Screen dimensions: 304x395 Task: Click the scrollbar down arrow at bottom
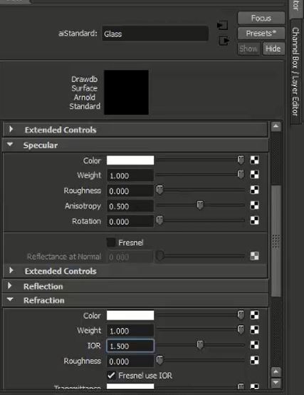click(276, 382)
